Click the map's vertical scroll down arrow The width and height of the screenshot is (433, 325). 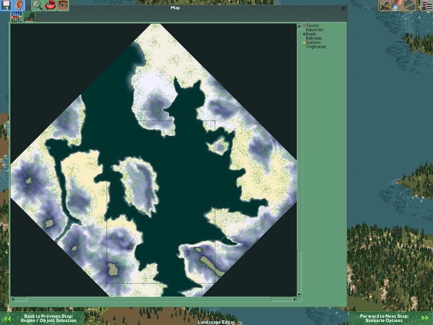(299, 295)
